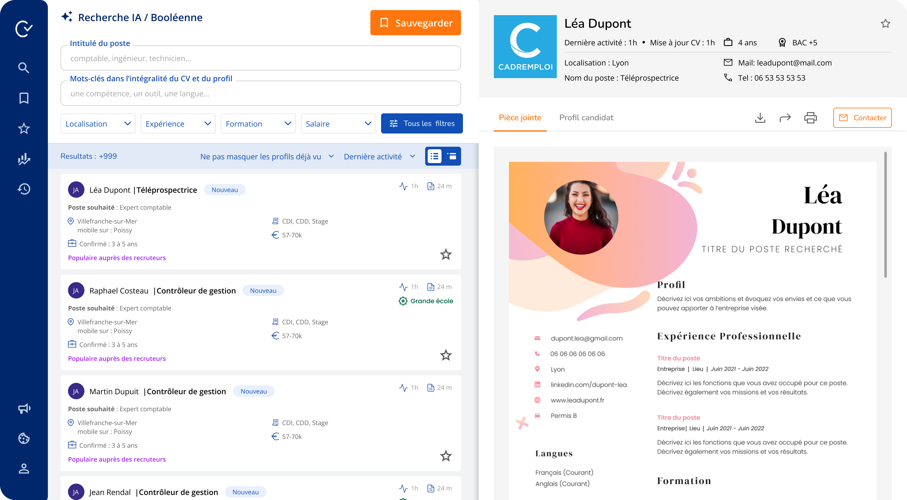Image resolution: width=907 pixels, height=500 pixels.
Task: Click the print icon
Action: pyautogui.click(x=810, y=118)
